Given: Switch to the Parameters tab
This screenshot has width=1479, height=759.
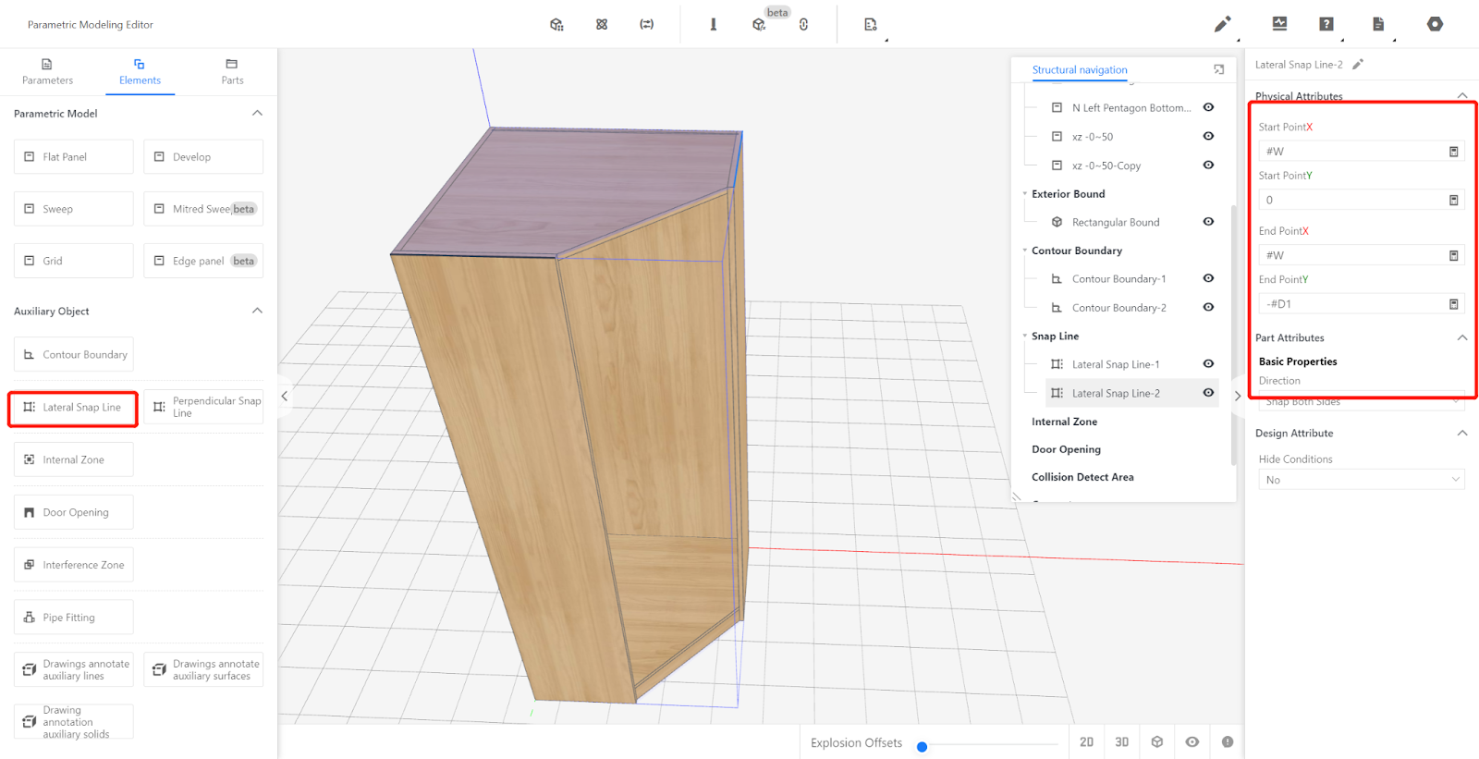Looking at the screenshot, I should pyautogui.click(x=47, y=72).
